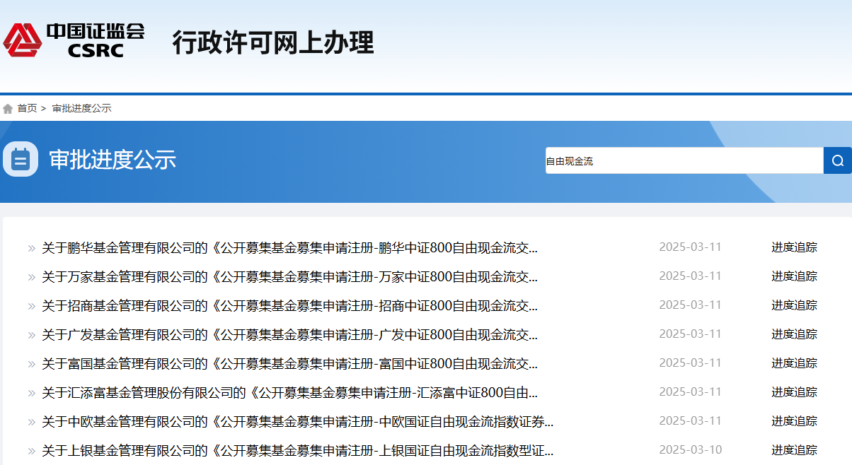Image resolution: width=852 pixels, height=465 pixels.
Task: Click the date 2025-03-10 on the last row
Action: pos(691,449)
